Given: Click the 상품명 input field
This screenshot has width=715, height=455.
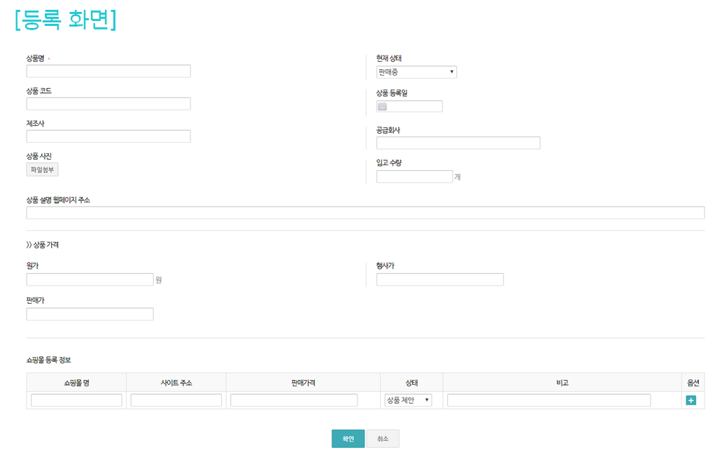Looking at the screenshot, I should coord(108,71).
